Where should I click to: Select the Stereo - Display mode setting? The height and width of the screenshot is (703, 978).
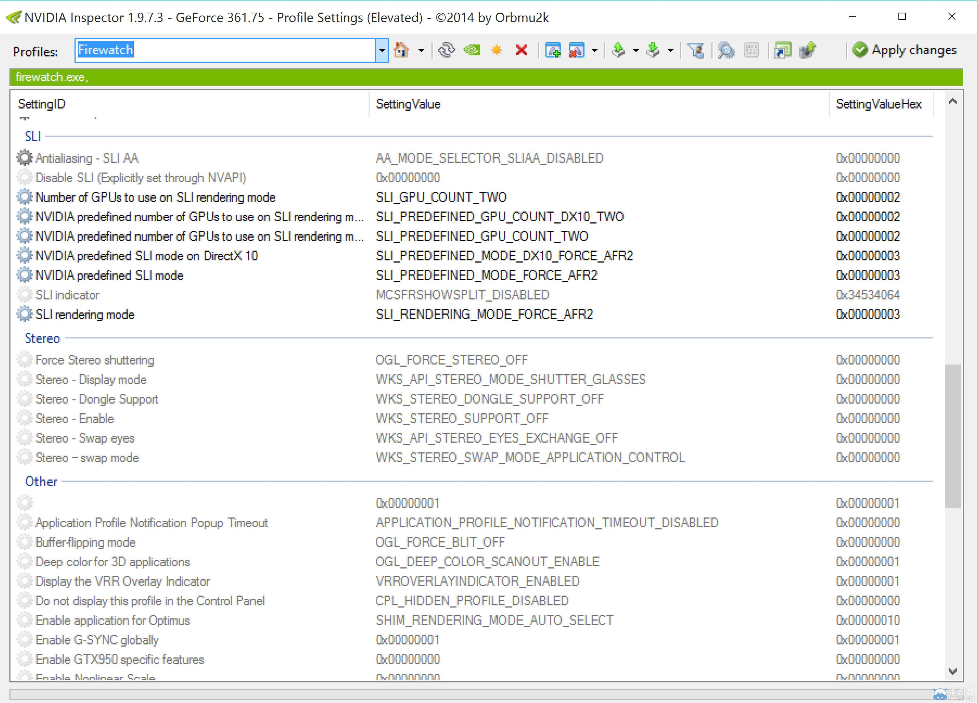(474, 379)
